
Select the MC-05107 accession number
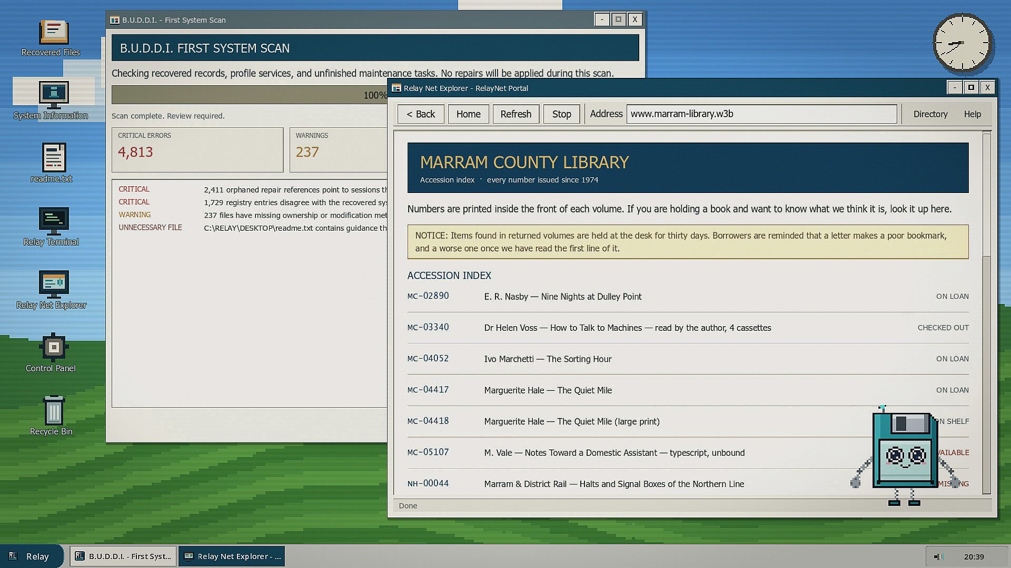point(428,452)
